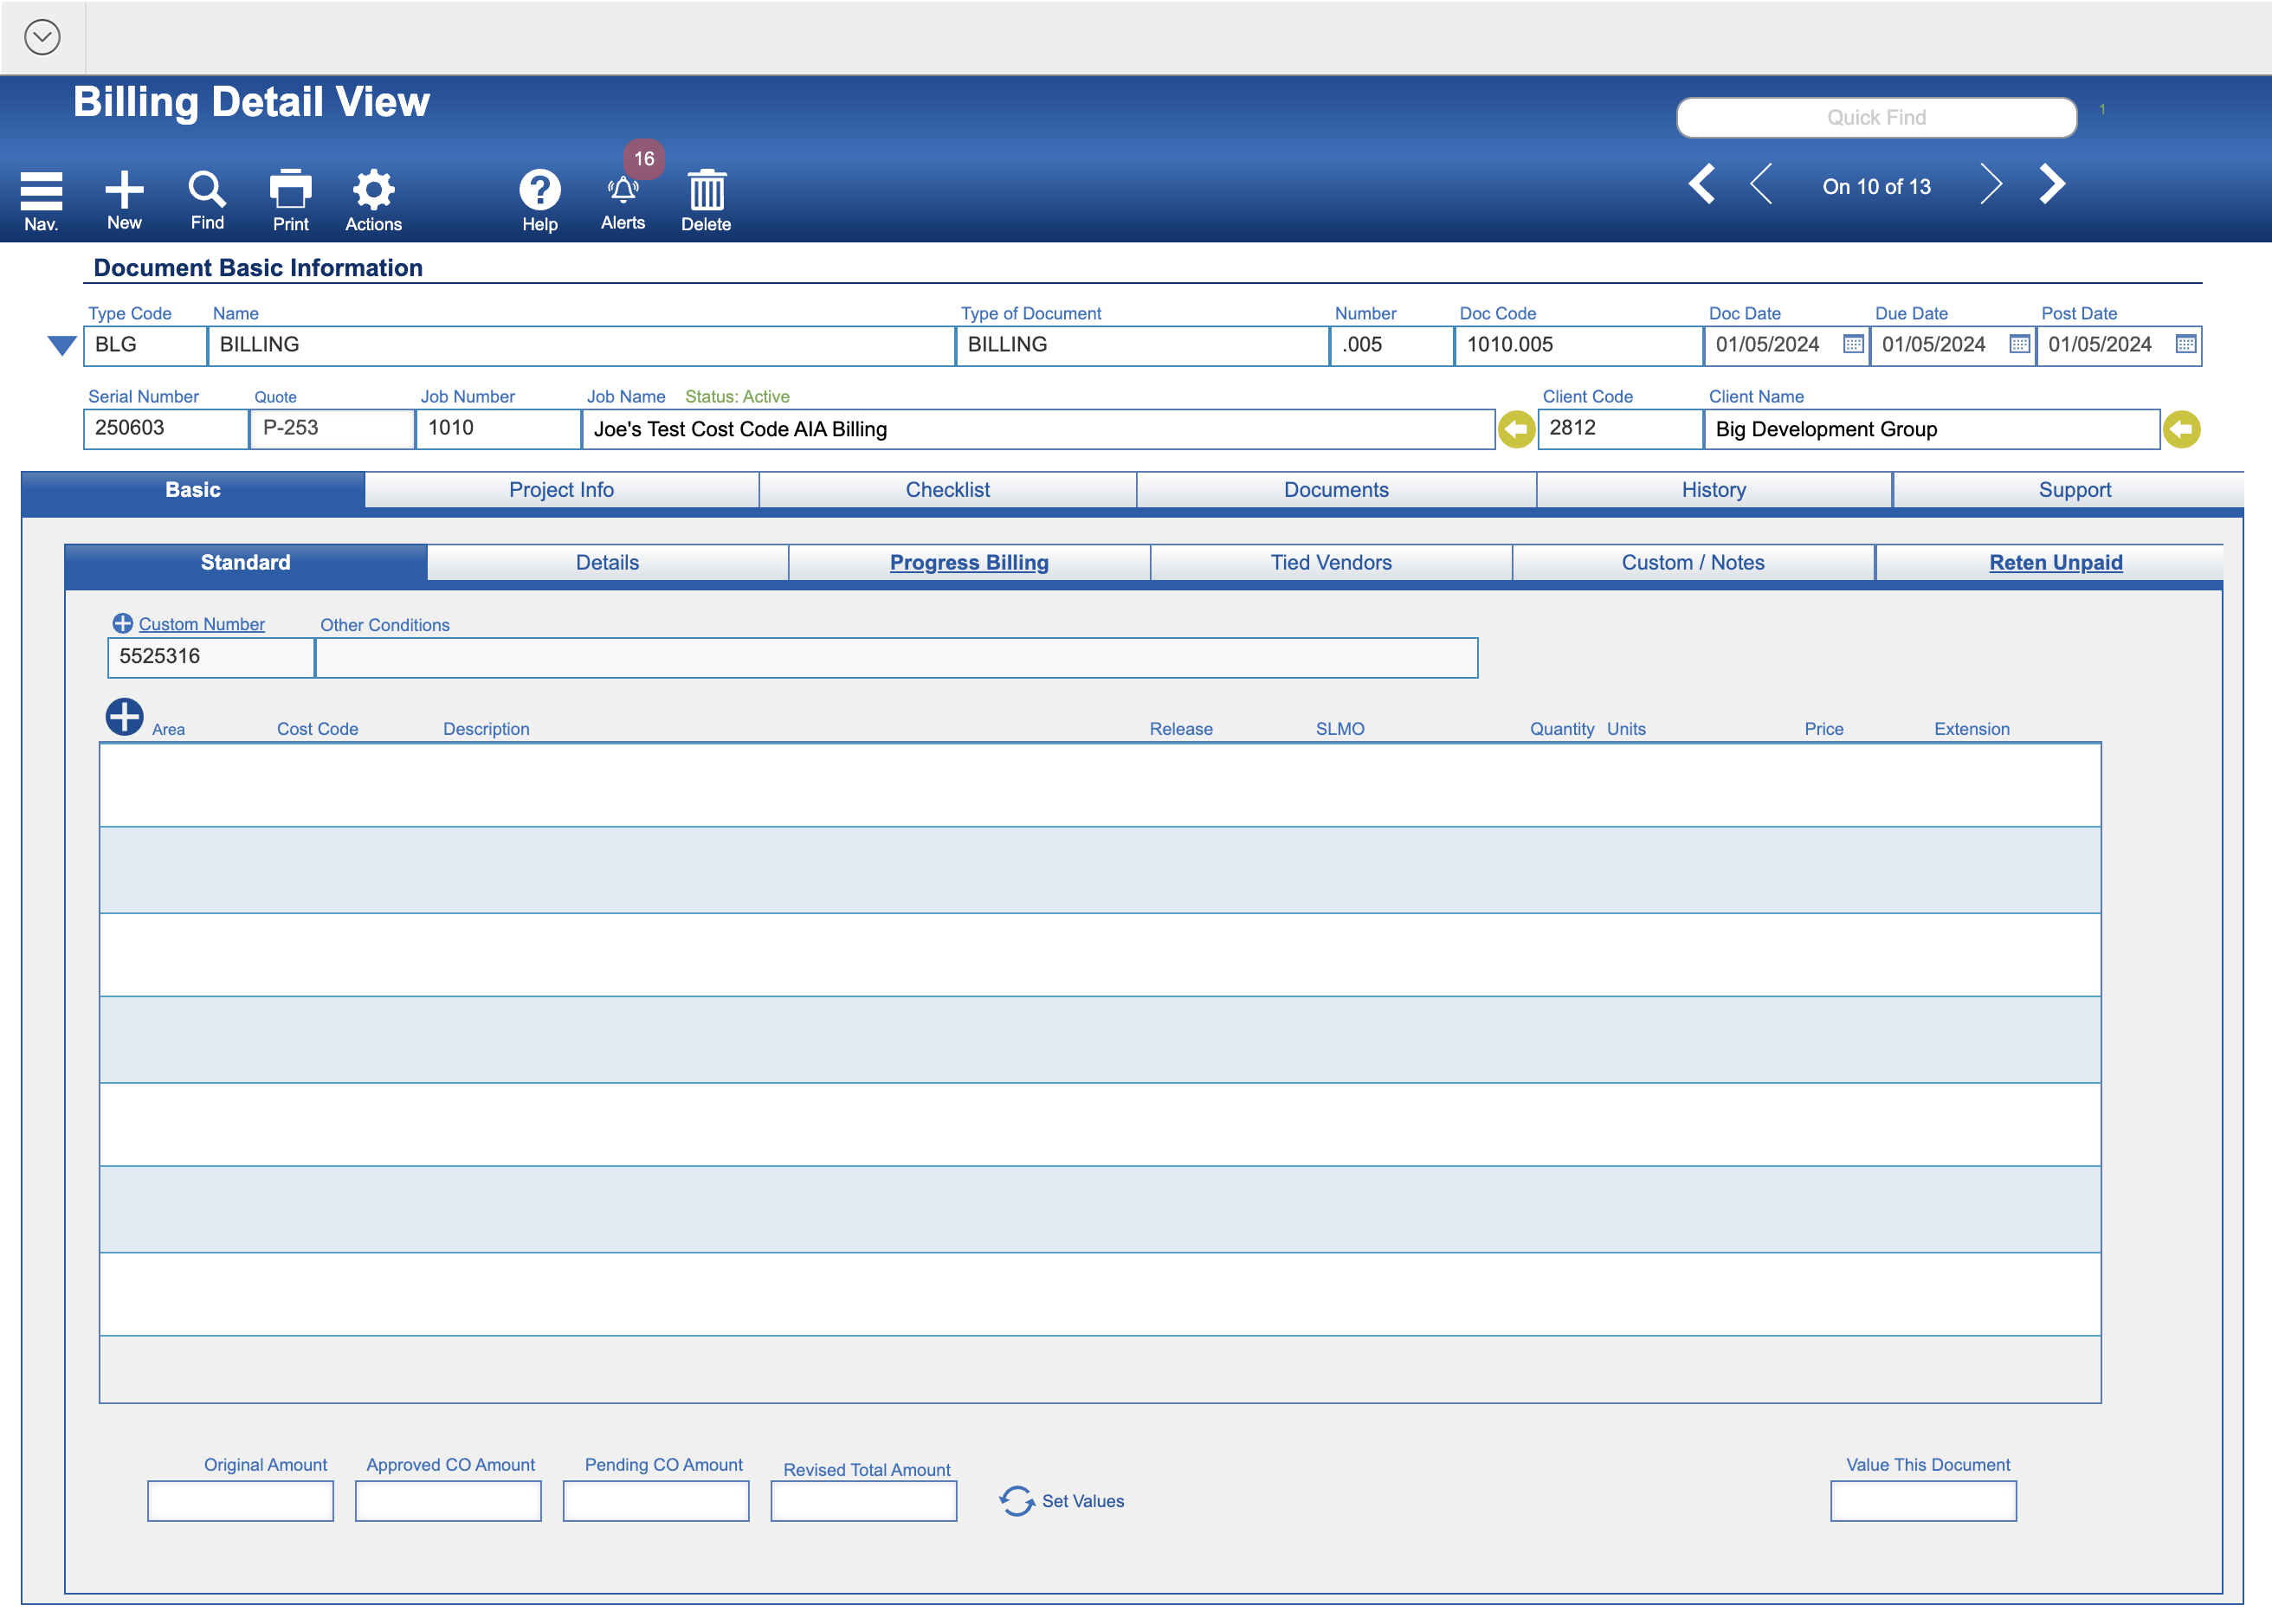Go to previous record arrow
Viewport: 2272px width, 1624px height.
point(1762,184)
